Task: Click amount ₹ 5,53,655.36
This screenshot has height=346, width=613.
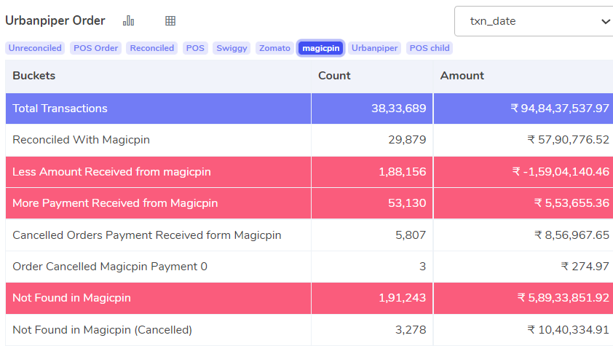Action: click(x=572, y=203)
